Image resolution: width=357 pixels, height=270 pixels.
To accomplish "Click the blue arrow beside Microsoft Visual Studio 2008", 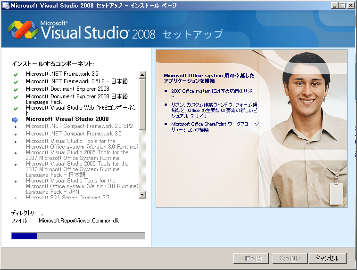I will coord(16,119).
